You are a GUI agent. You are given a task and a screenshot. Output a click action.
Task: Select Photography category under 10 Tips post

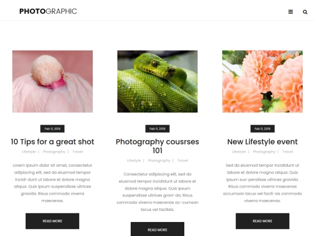[54, 152]
